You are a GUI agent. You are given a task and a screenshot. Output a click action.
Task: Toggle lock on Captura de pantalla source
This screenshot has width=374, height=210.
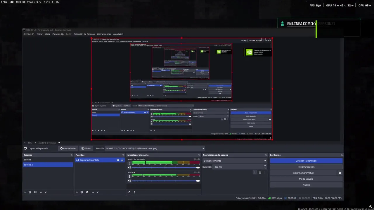122,160
